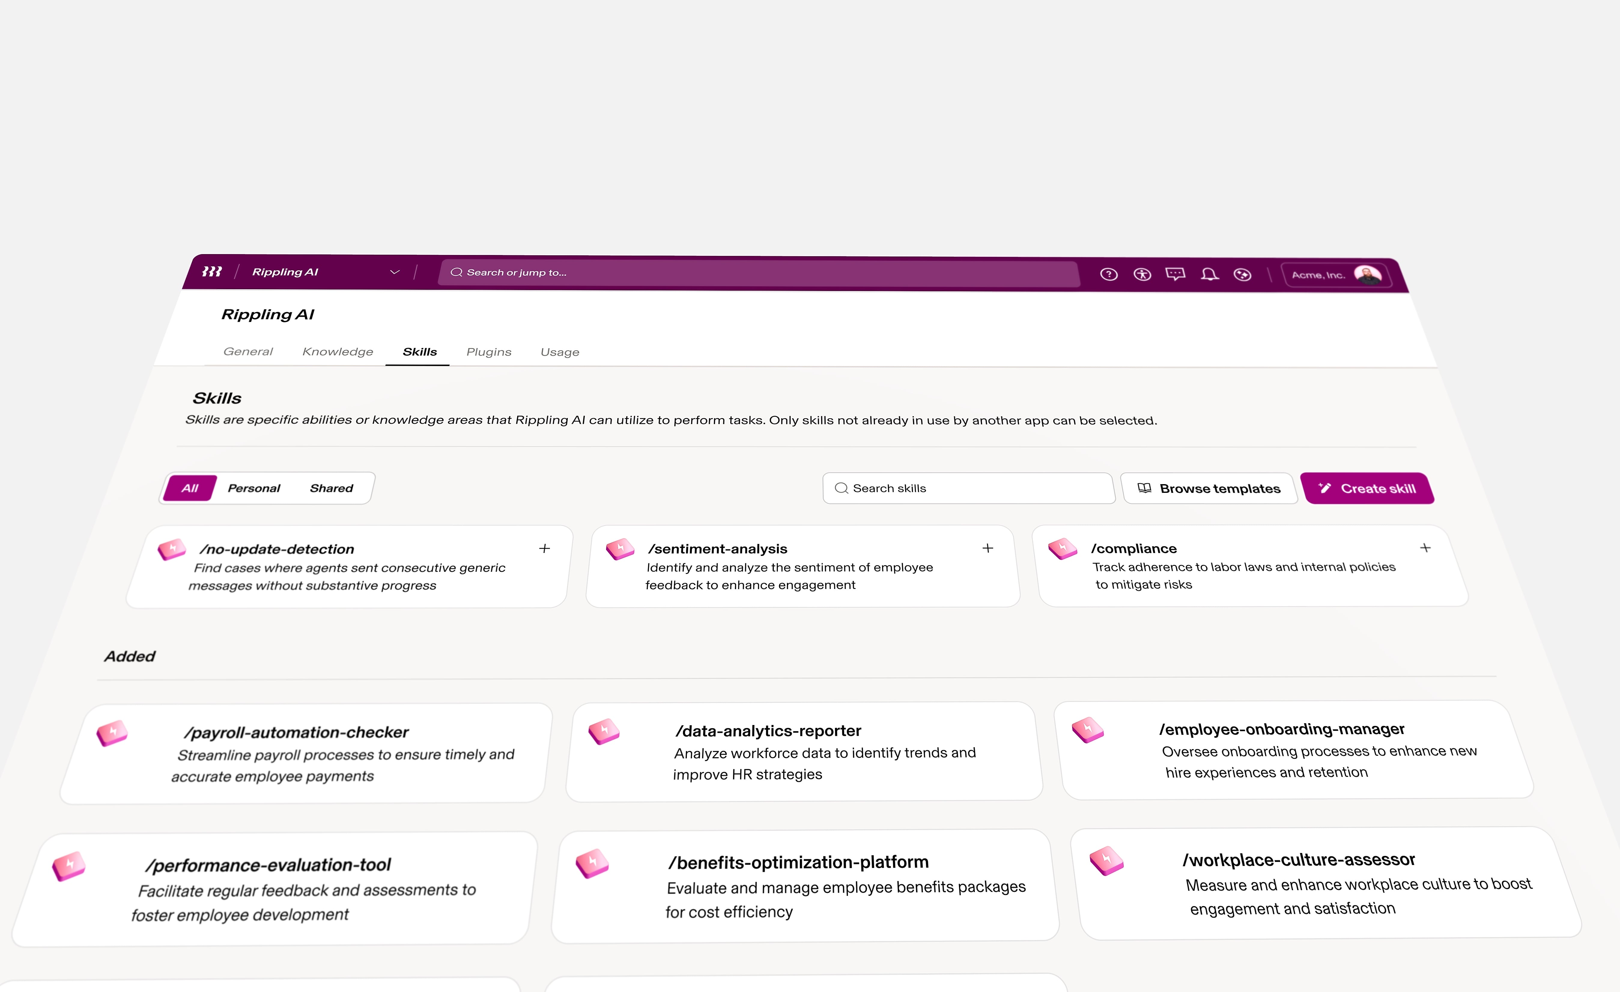The height and width of the screenshot is (992, 1620).
Task: Click the /no-update-detection skill title
Action: coord(277,549)
